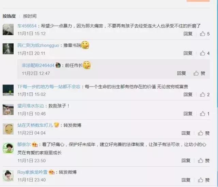Switch to 按时间 sorting tab
This screenshot has width=218, height=187.
pyautogui.click(x=30, y=16)
